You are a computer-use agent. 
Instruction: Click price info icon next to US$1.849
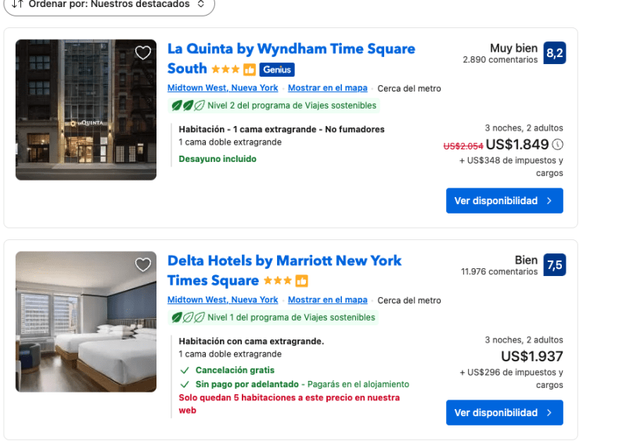[x=557, y=144]
